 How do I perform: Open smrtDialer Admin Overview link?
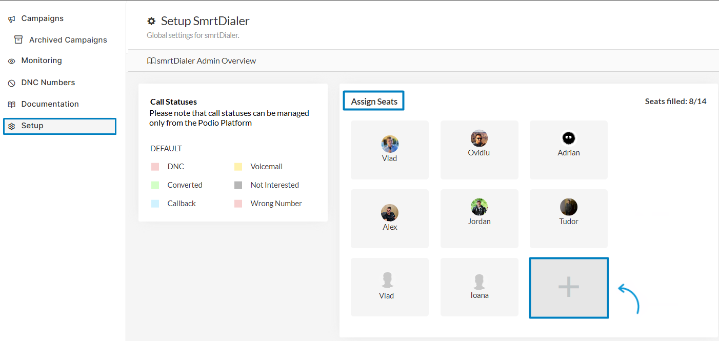(x=206, y=61)
